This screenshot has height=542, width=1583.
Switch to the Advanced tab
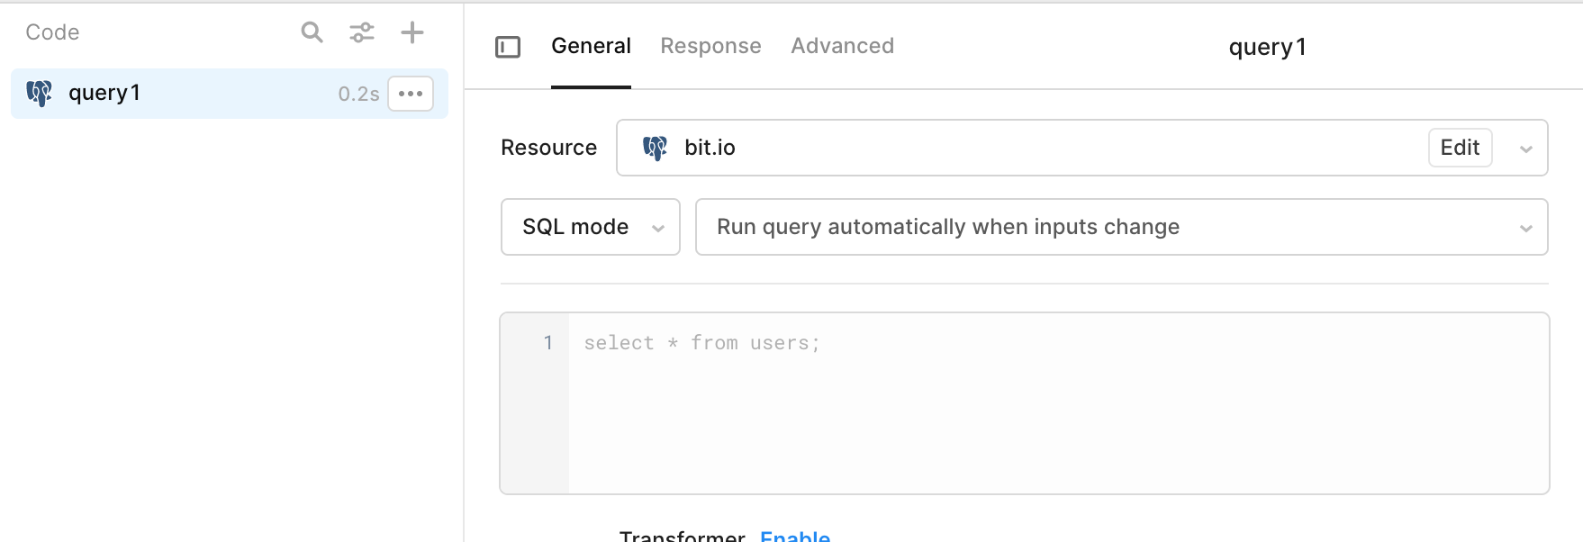[842, 46]
